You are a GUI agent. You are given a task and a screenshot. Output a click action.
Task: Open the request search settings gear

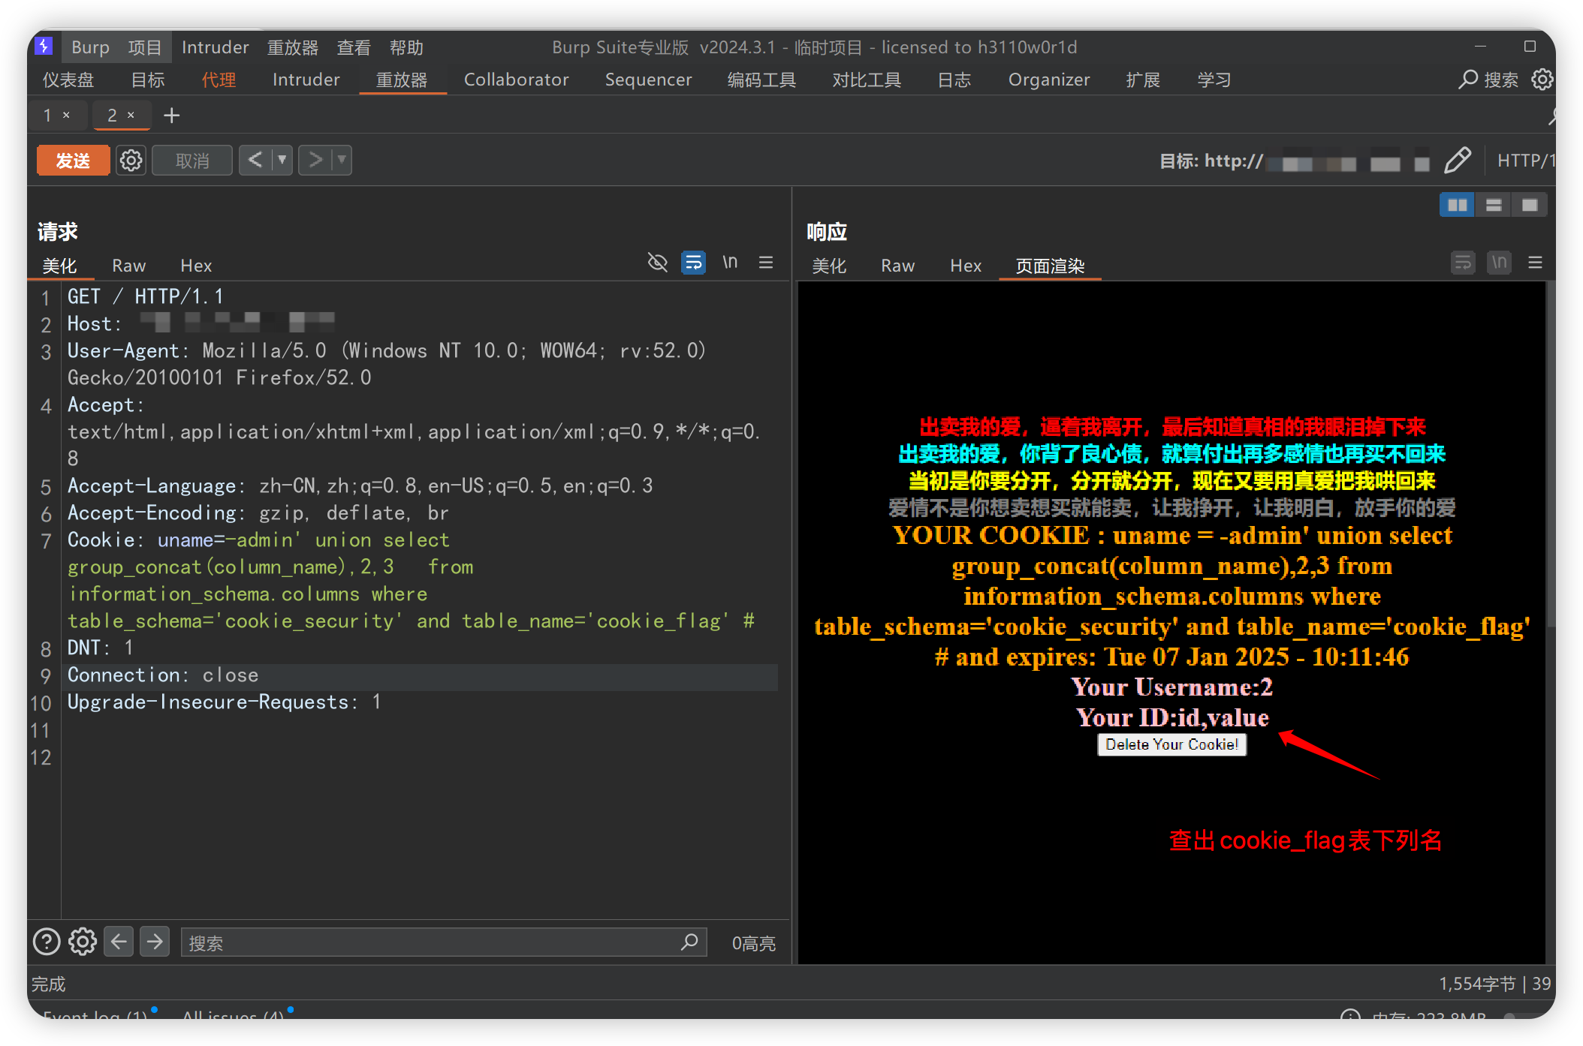tap(83, 942)
